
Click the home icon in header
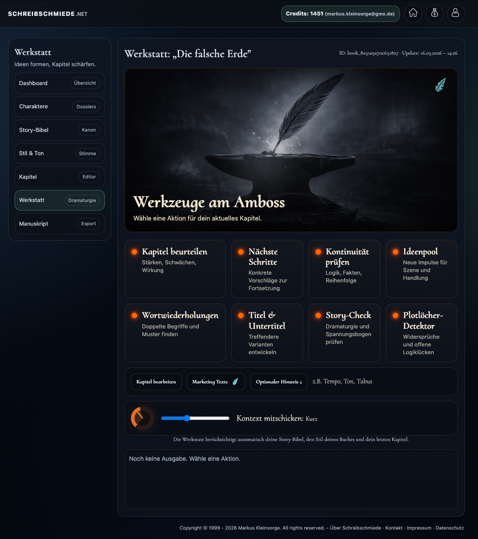click(x=413, y=13)
